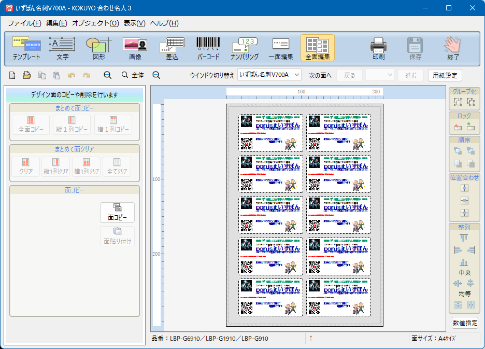Open the 差込 merge tool
This screenshot has height=349, width=485.
[172, 48]
